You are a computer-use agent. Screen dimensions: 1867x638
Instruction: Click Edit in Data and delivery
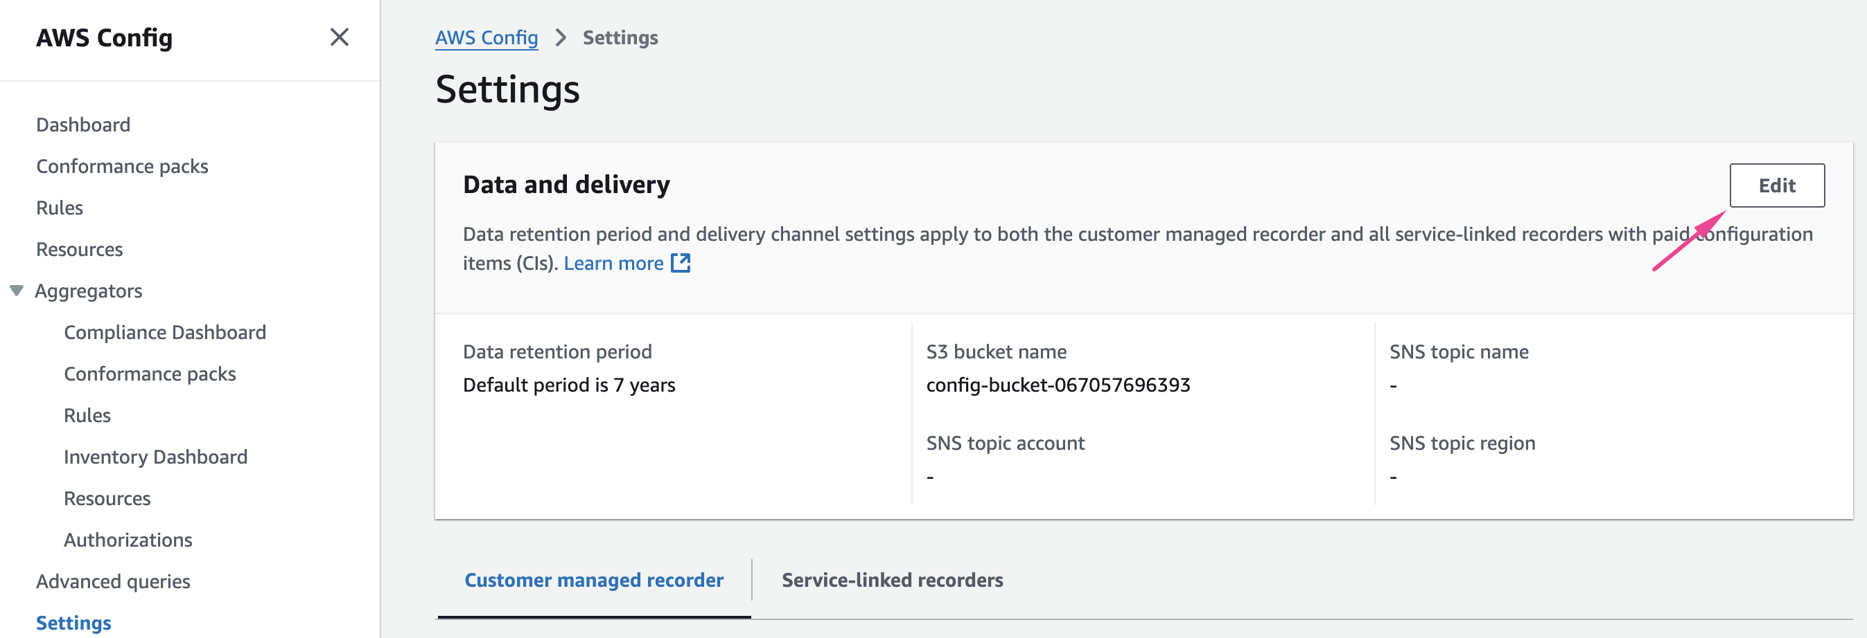pos(1776,186)
